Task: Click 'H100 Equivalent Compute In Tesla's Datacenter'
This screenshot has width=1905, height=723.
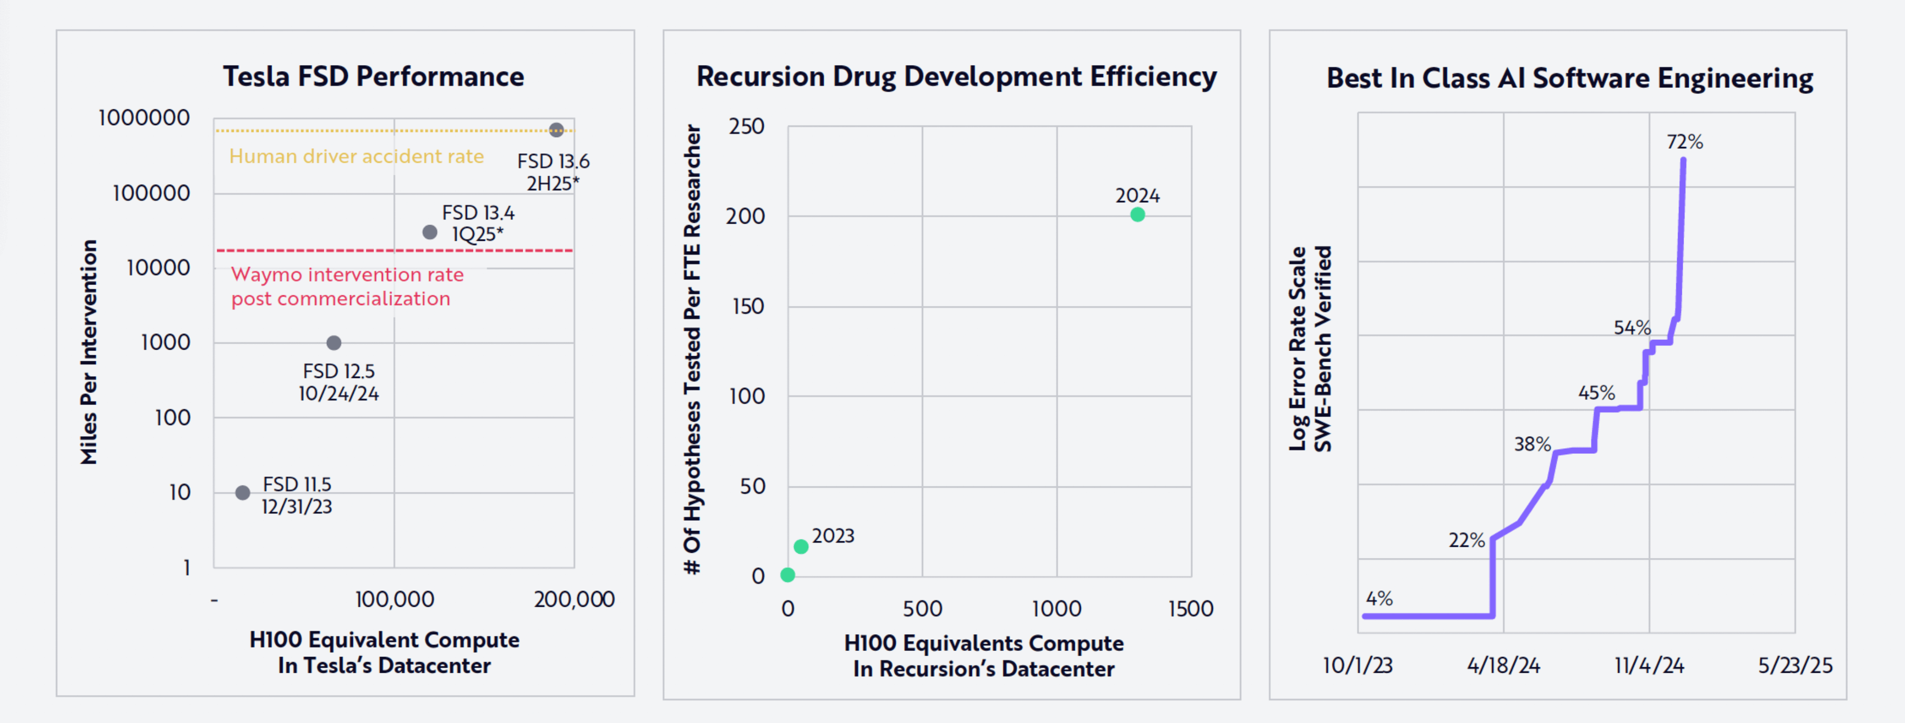Action: coord(385,653)
